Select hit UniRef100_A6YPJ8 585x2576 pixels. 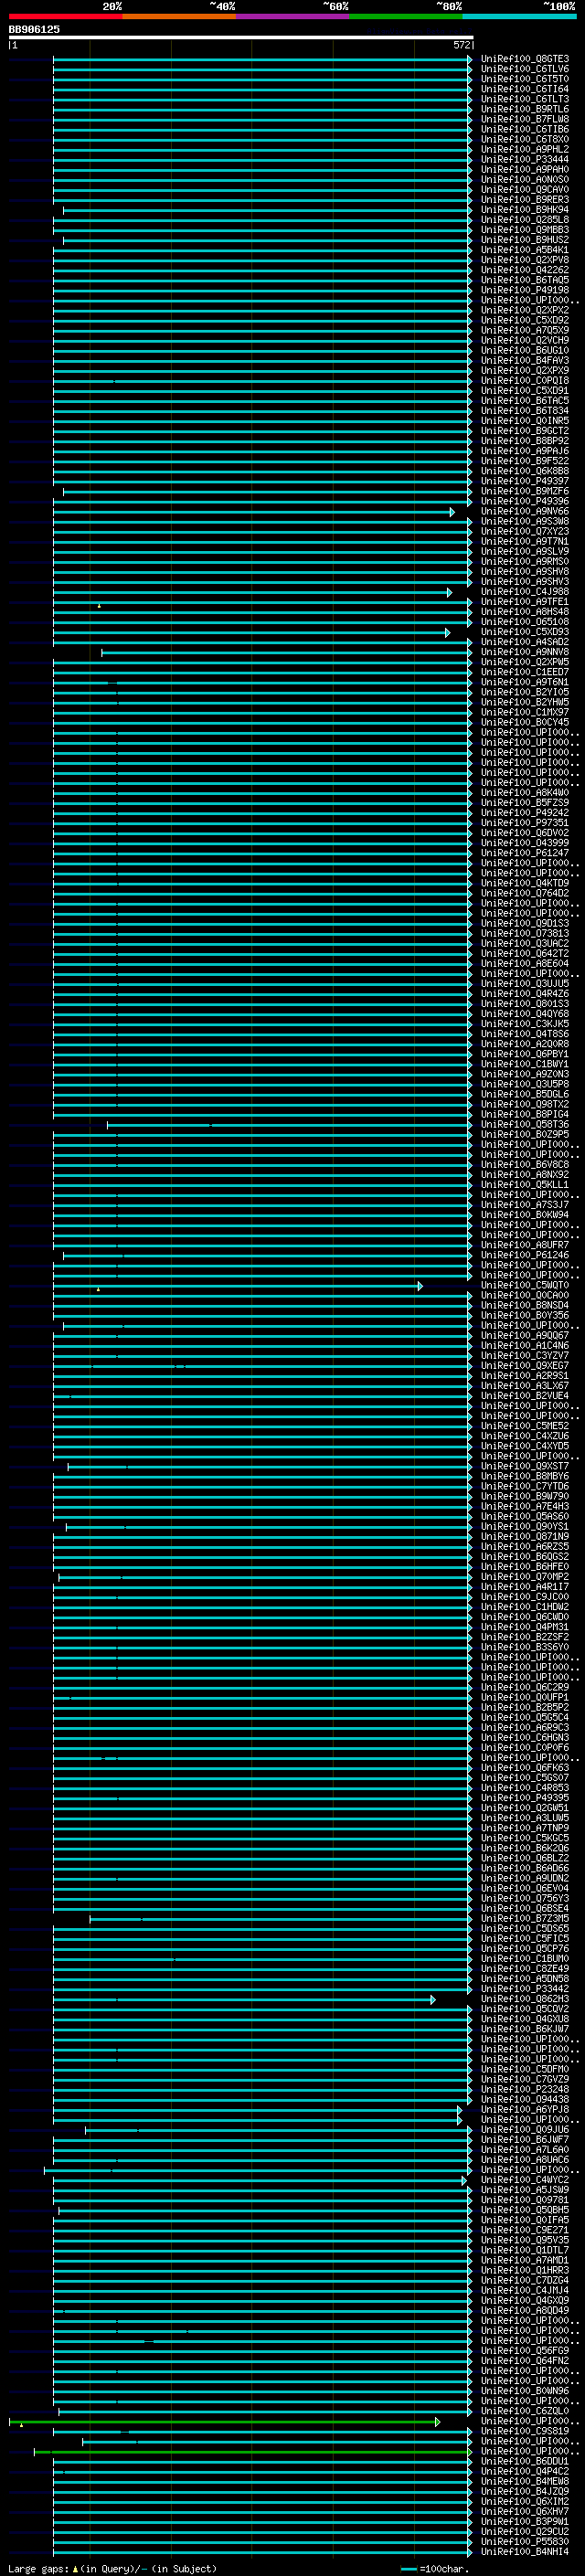525,2110
